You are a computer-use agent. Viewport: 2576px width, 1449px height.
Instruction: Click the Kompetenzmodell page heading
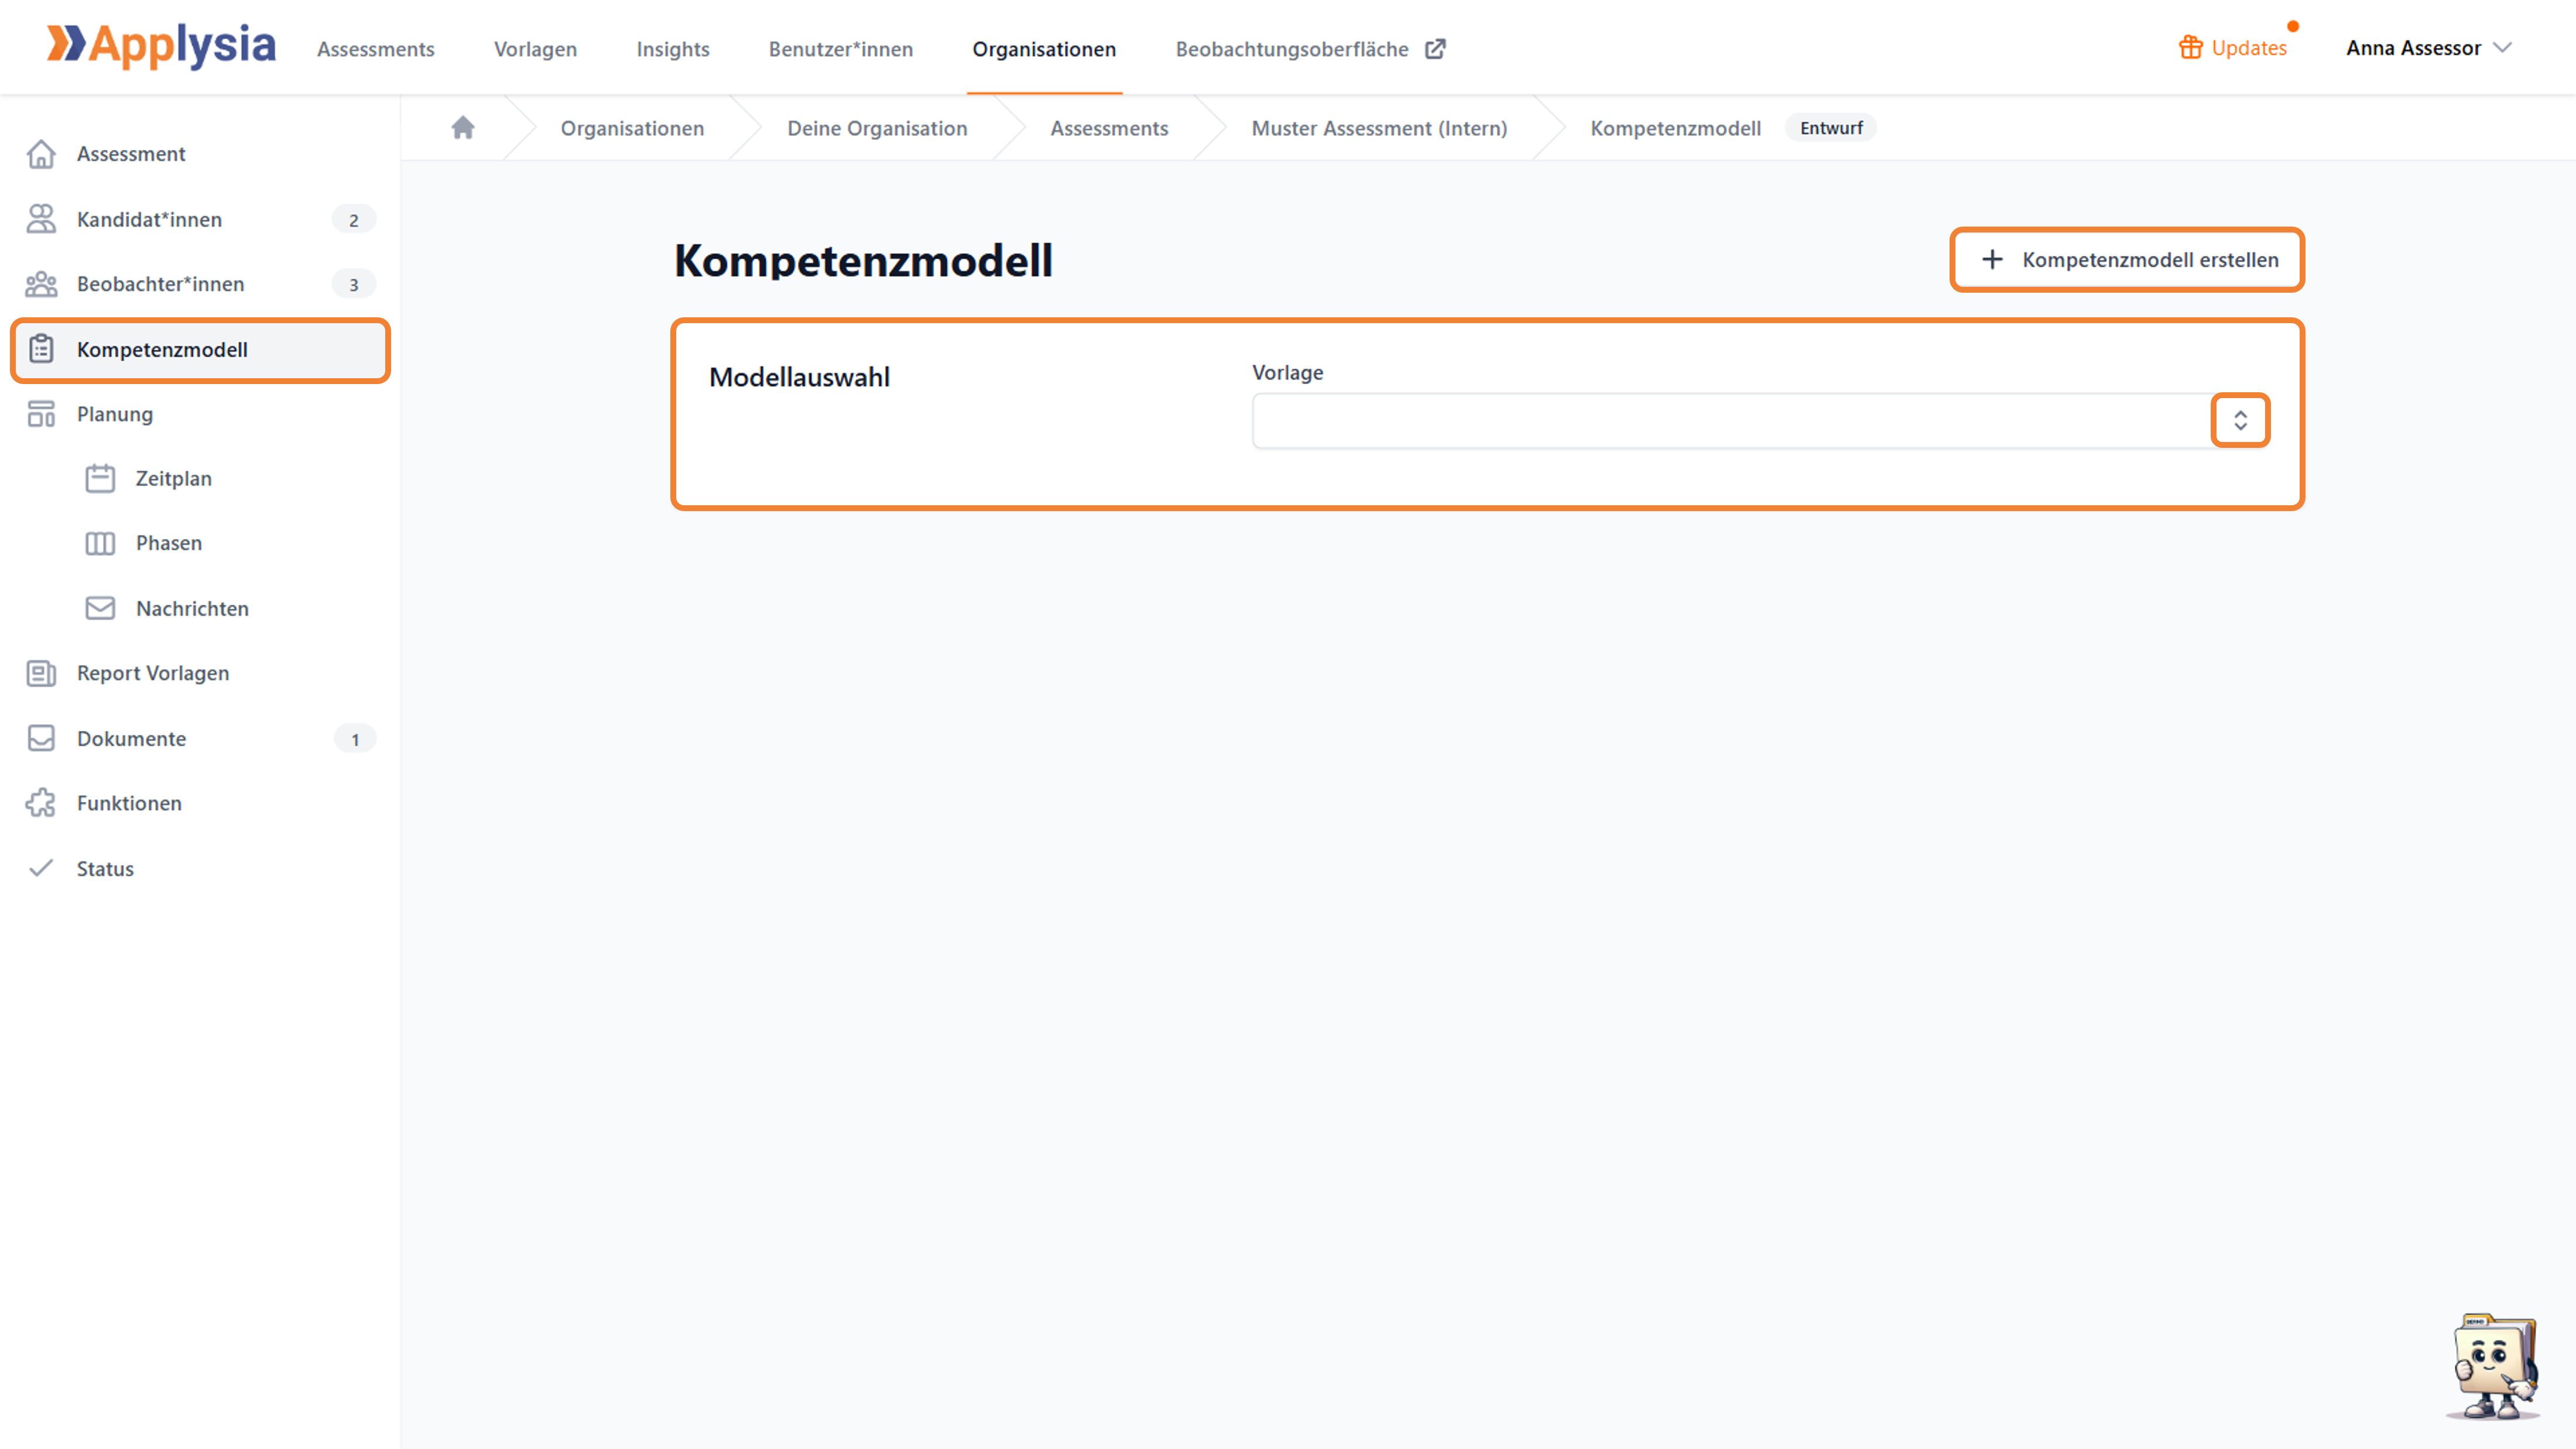pos(863,261)
